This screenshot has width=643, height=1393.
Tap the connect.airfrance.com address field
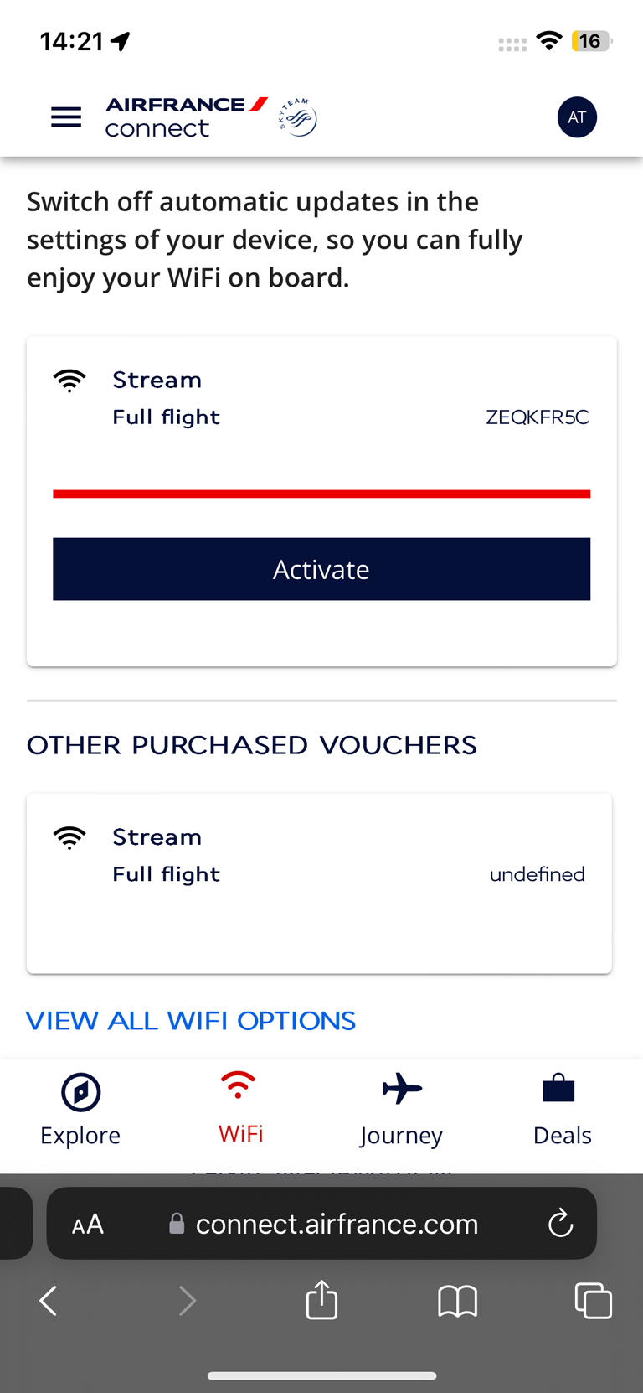337,1225
